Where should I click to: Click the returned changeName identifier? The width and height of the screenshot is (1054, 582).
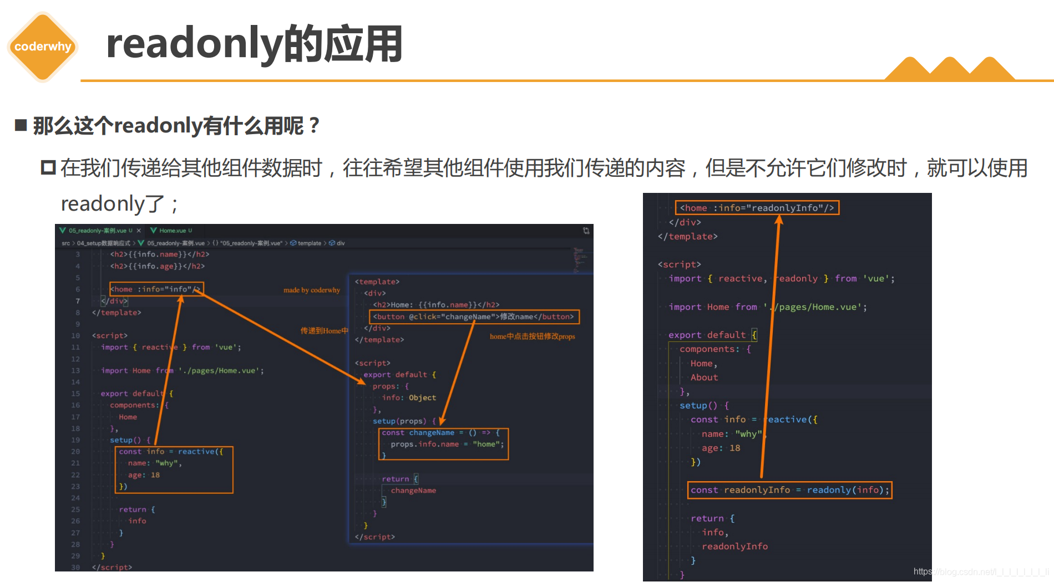pos(413,491)
